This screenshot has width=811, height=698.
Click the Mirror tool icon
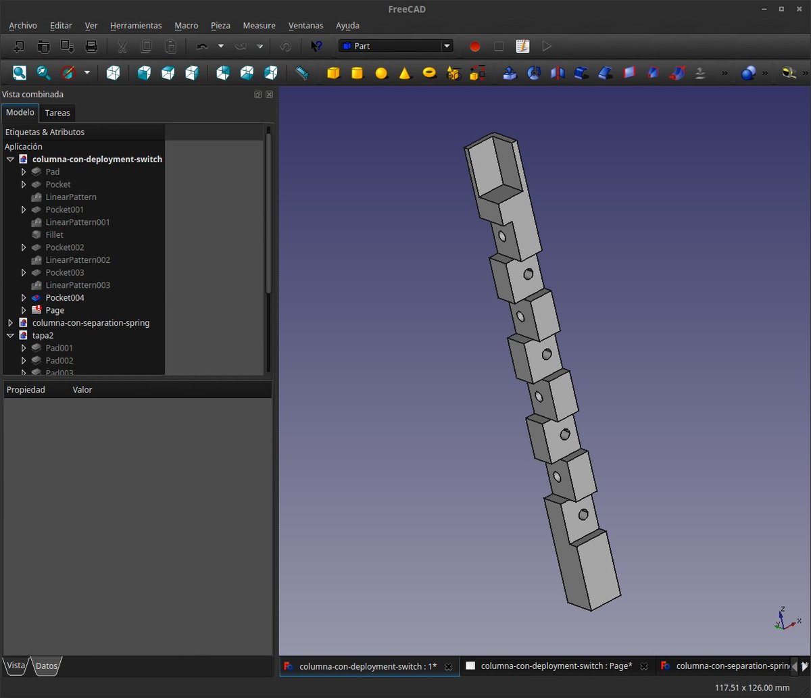pos(558,72)
